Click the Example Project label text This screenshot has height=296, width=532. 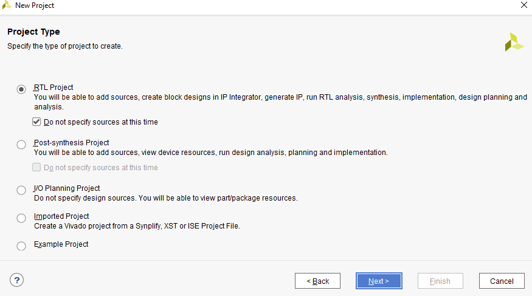61,244
